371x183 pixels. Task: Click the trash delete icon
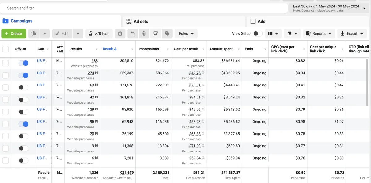pos(144,34)
